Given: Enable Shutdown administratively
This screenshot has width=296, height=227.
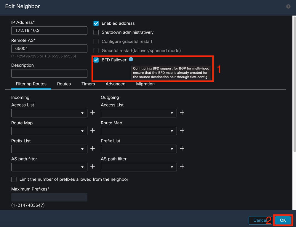Looking at the screenshot, I should click(x=96, y=32).
